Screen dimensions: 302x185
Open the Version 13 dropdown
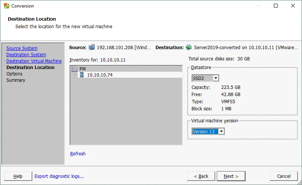(x=221, y=131)
